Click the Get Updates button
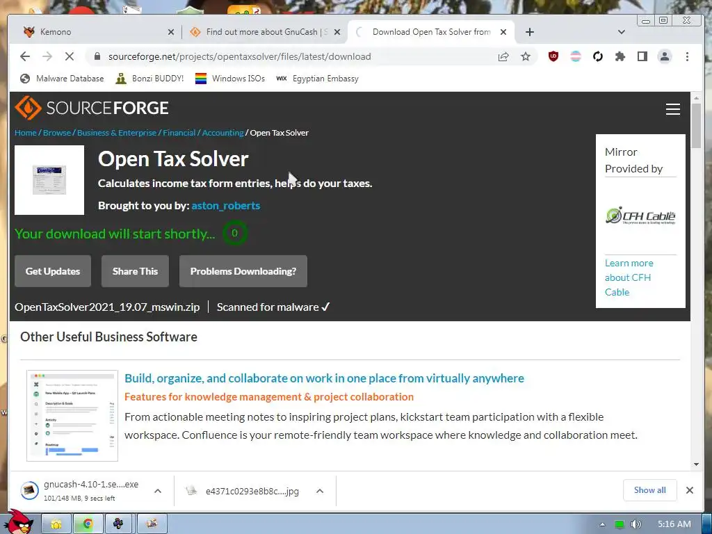 click(x=53, y=271)
